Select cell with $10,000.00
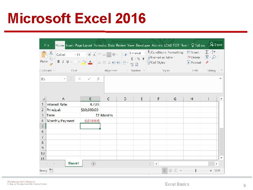The height and width of the screenshot is (190, 253). point(90,110)
